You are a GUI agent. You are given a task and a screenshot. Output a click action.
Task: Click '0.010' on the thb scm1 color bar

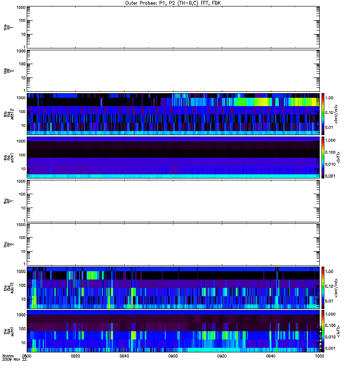[x=330, y=164]
